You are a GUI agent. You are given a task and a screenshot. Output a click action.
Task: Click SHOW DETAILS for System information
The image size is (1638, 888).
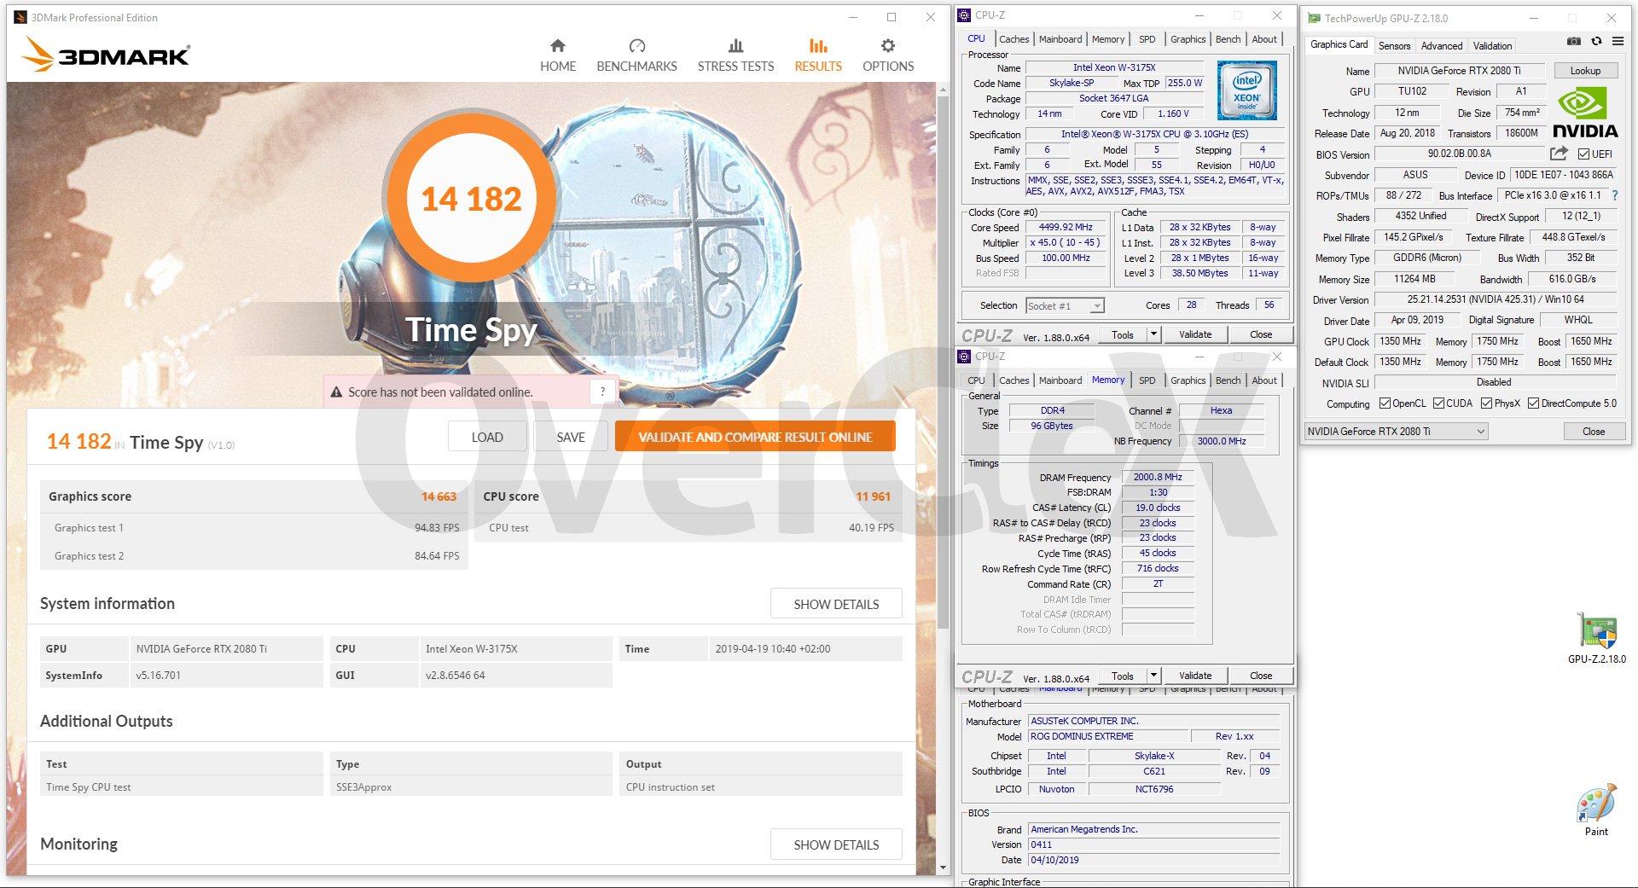click(x=836, y=604)
